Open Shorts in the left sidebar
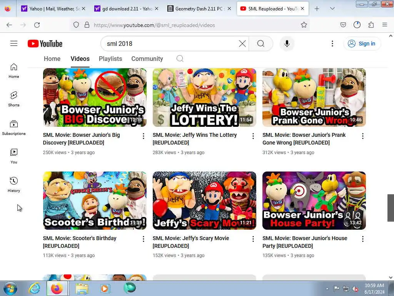394x296 pixels. click(14, 99)
